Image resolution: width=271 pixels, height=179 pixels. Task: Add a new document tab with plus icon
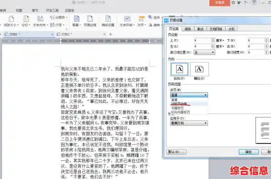[110, 34]
